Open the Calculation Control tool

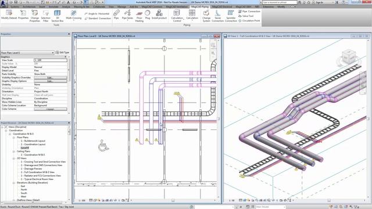point(177,16)
